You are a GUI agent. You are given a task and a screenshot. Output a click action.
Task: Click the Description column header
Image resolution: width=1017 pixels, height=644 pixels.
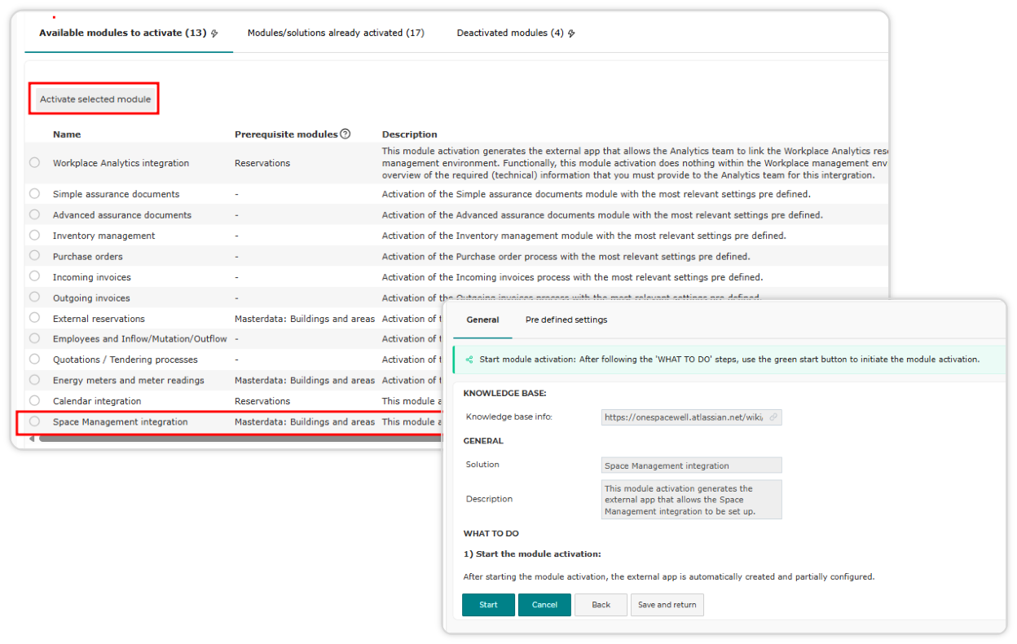point(410,135)
